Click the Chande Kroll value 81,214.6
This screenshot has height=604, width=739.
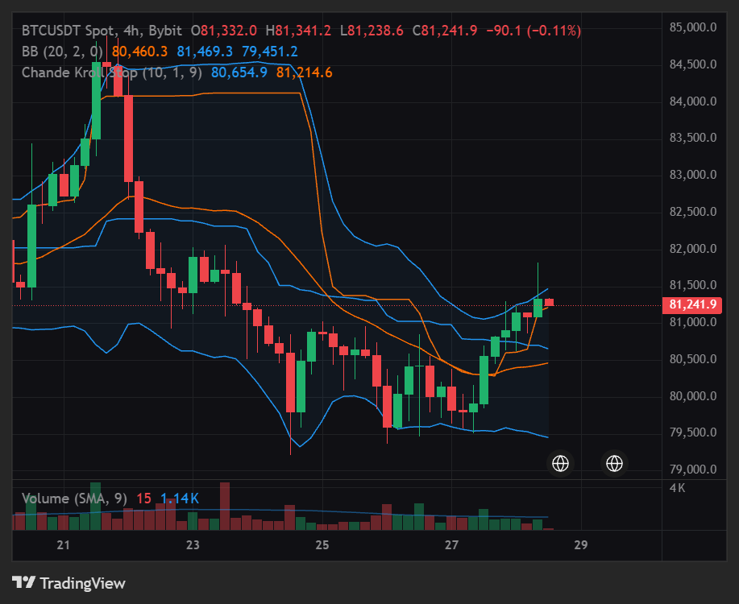tap(304, 72)
